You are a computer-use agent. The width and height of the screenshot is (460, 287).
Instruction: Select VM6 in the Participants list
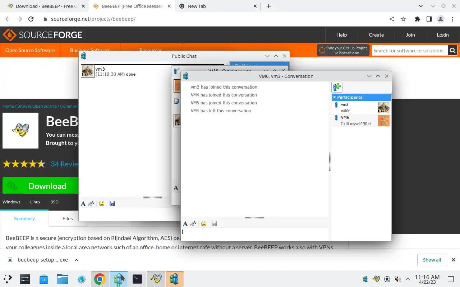tap(361, 121)
